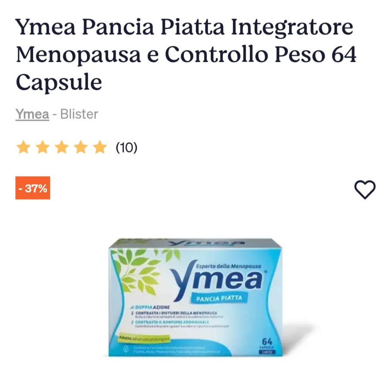Screen dimensions: 392x385
Task: Click the leaf emblem at box bottom-left
Action: (x=126, y=348)
